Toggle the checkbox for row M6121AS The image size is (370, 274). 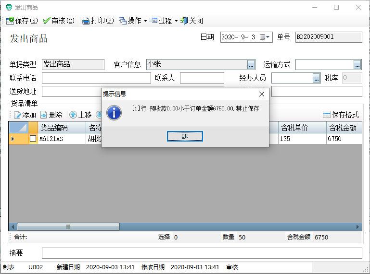click(x=33, y=139)
